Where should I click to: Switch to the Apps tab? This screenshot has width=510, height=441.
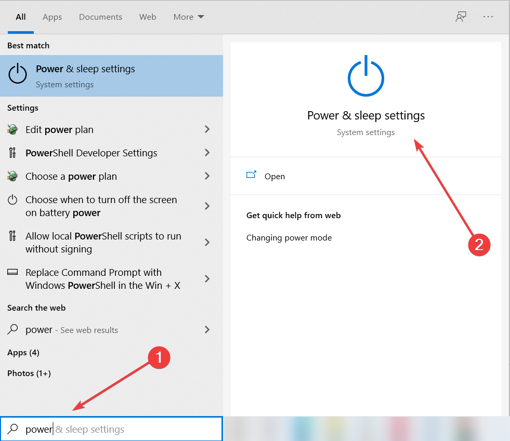coord(52,17)
